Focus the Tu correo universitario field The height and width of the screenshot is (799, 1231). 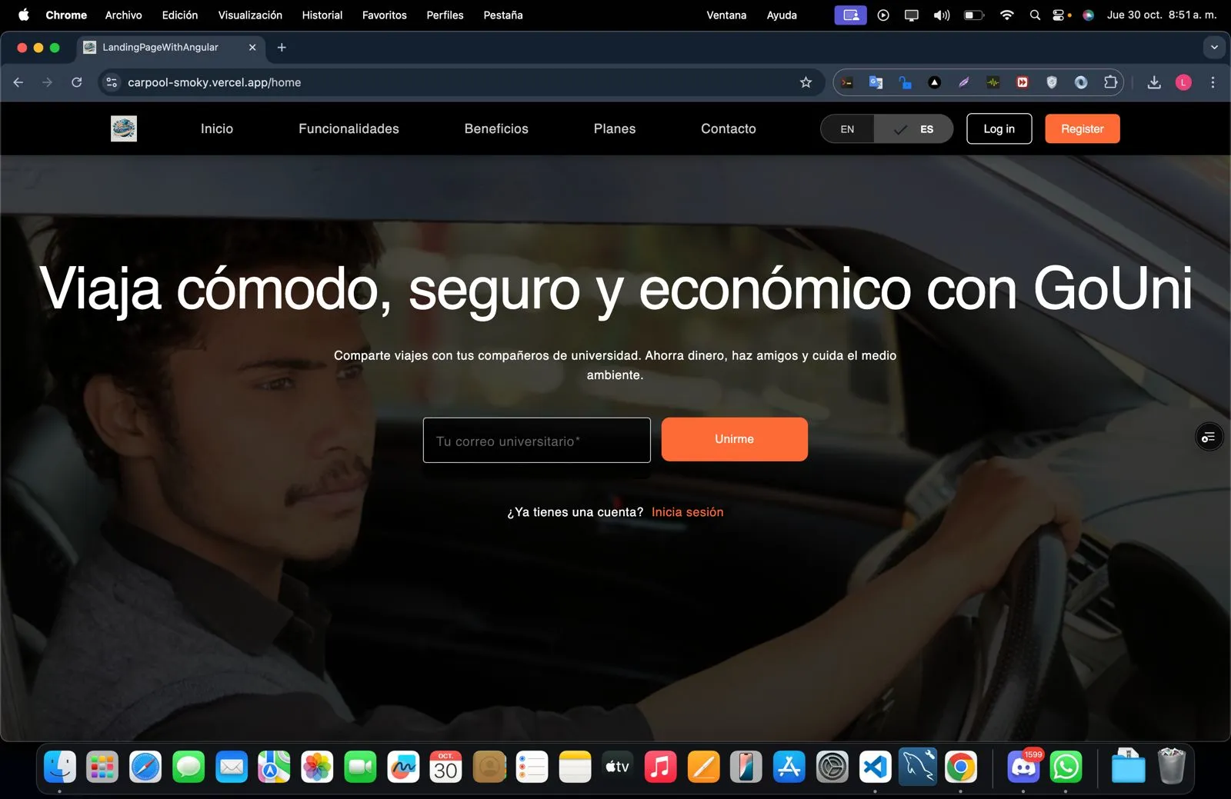coord(536,440)
